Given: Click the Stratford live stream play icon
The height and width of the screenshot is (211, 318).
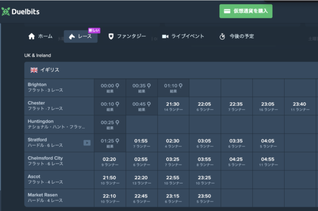Looking at the screenshot, I should (x=87, y=143).
